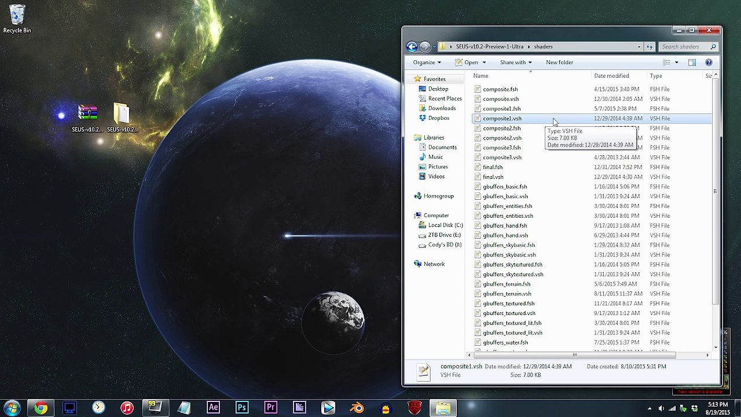The image size is (741, 417).
Task: Click the vertical scrollbar of the file list
Action: [x=716, y=191]
